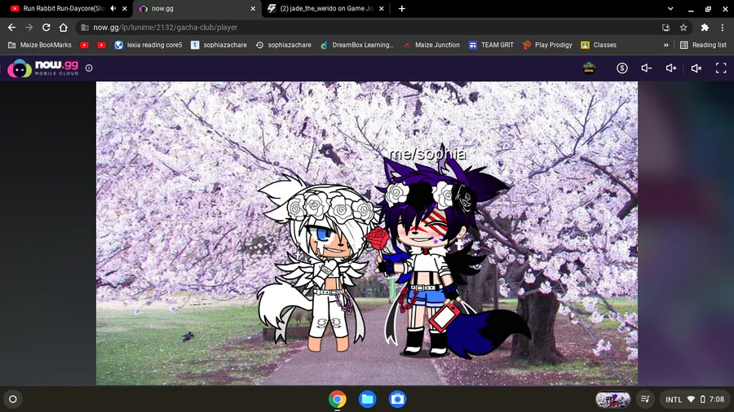
Task: Click the now.gg address bar URL
Action: click(165, 28)
